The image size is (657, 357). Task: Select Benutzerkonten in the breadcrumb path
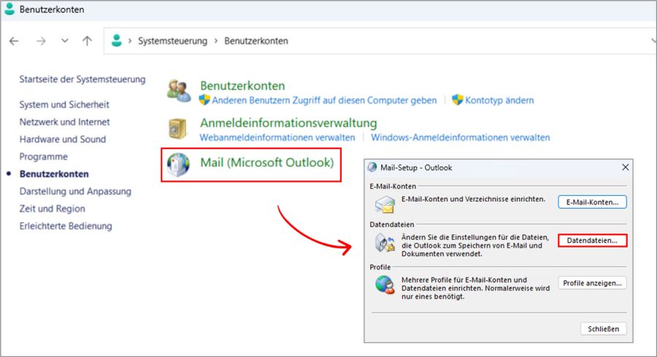coord(256,41)
